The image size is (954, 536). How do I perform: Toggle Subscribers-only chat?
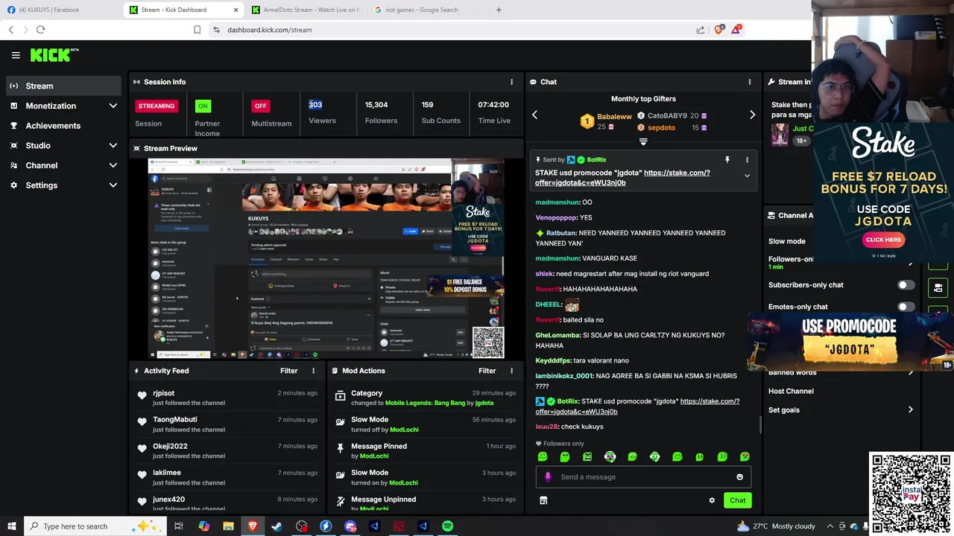point(906,285)
